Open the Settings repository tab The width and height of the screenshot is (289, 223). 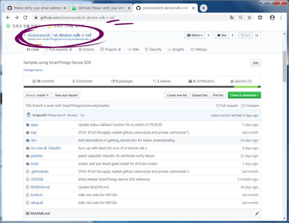pos(198,49)
